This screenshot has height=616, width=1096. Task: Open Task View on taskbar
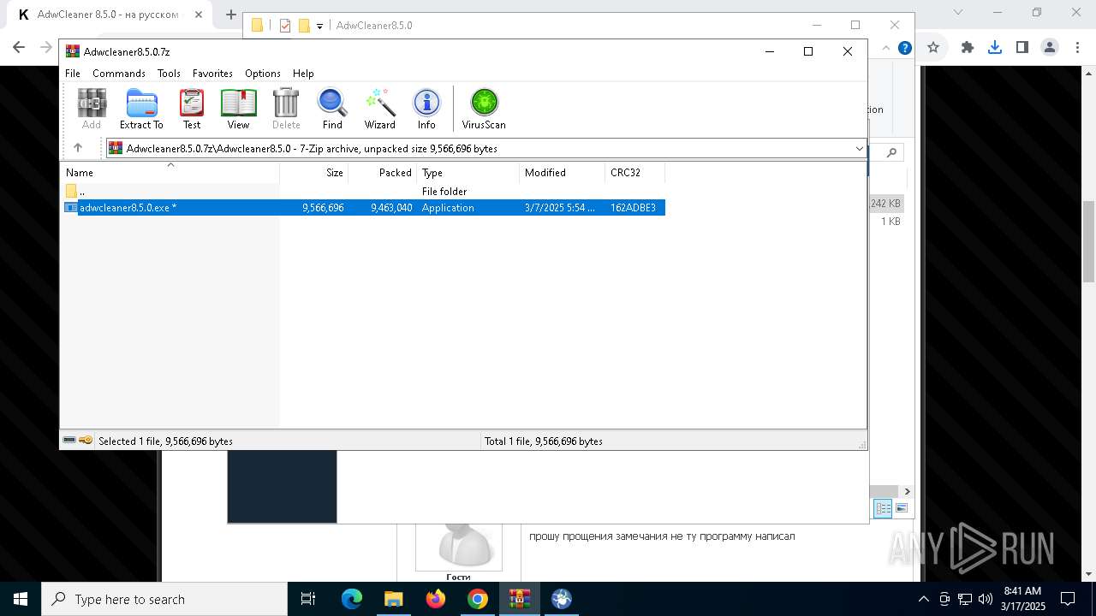(309, 599)
